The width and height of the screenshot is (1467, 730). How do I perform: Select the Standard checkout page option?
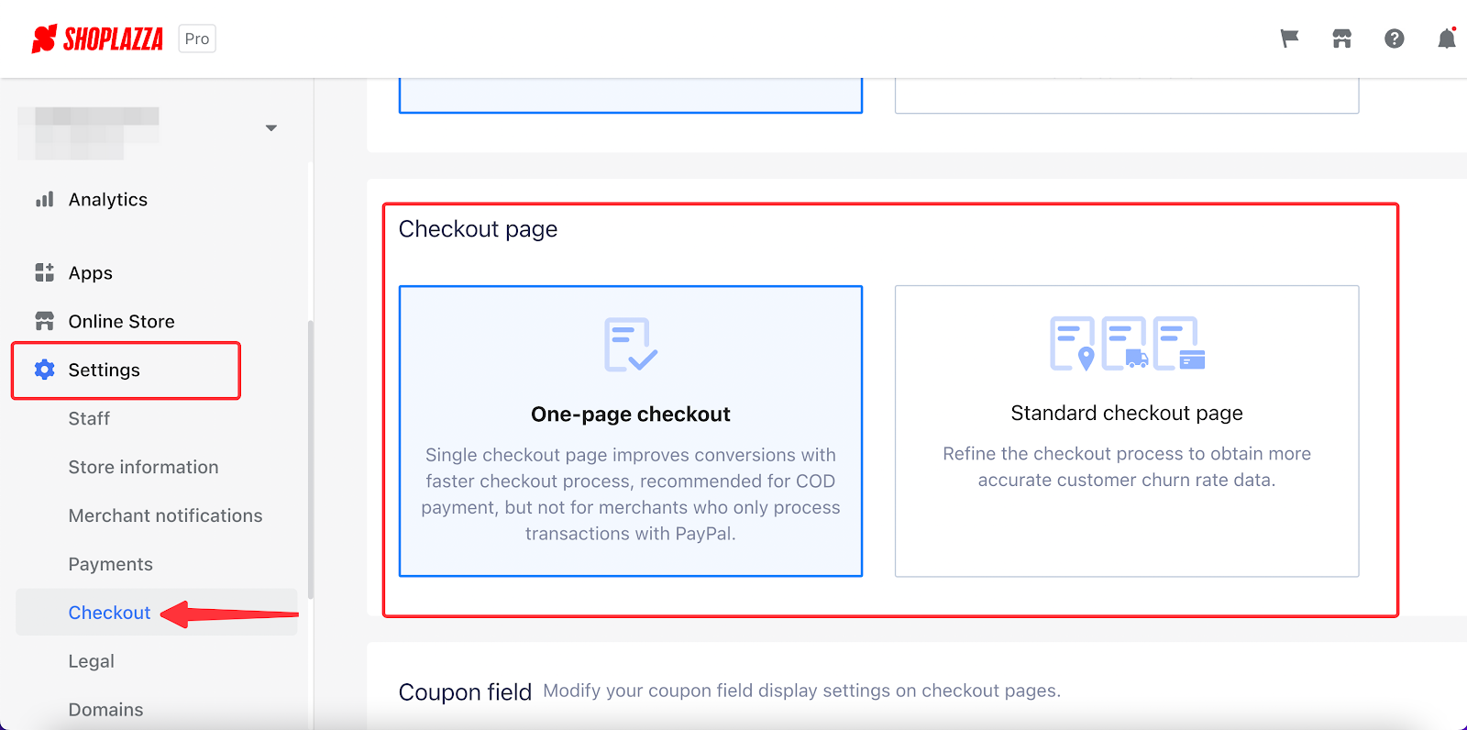(x=1127, y=431)
